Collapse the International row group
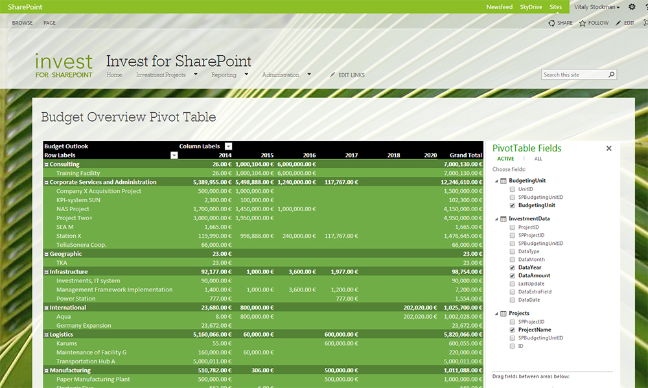 click(x=46, y=308)
